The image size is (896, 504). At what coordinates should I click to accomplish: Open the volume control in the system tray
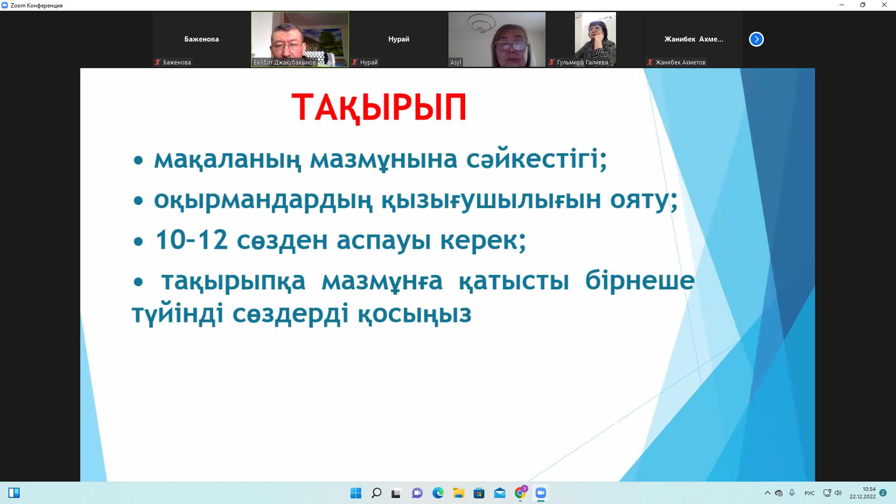tap(838, 493)
